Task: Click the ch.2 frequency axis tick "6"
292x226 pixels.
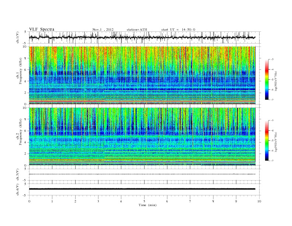Action: (x=25, y=131)
